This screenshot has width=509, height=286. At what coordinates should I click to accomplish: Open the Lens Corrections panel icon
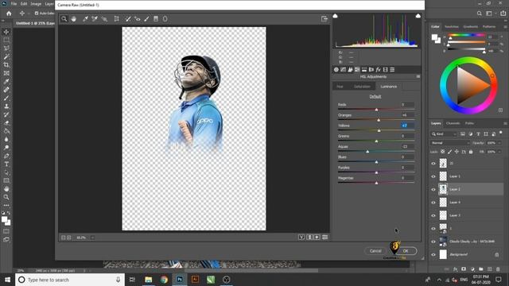point(371,70)
